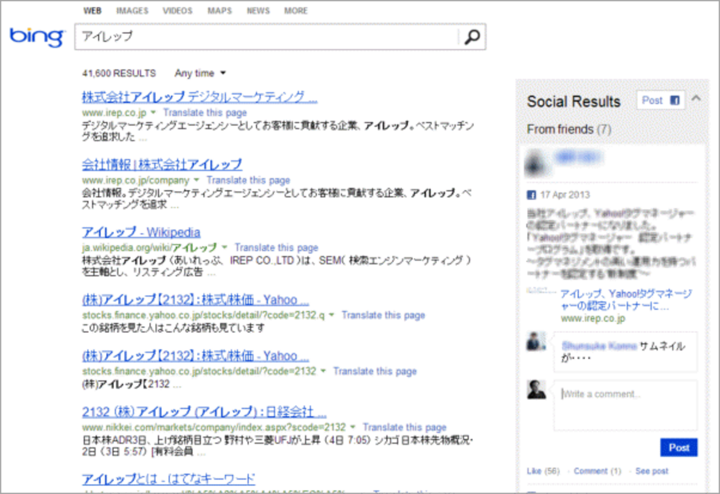Image resolution: width=720 pixels, height=494 pixels.
Task: Switch to the VIDEOS tab
Action: pyautogui.click(x=178, y=11)
